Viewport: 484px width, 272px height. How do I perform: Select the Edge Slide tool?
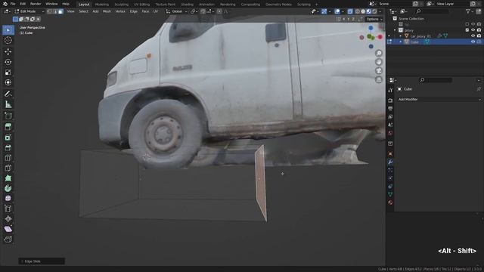pyautogui.click(x=8, y=209)
